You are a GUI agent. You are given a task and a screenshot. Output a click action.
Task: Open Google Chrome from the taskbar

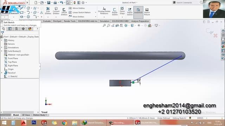pyautogui.click(x=64, y=123)
